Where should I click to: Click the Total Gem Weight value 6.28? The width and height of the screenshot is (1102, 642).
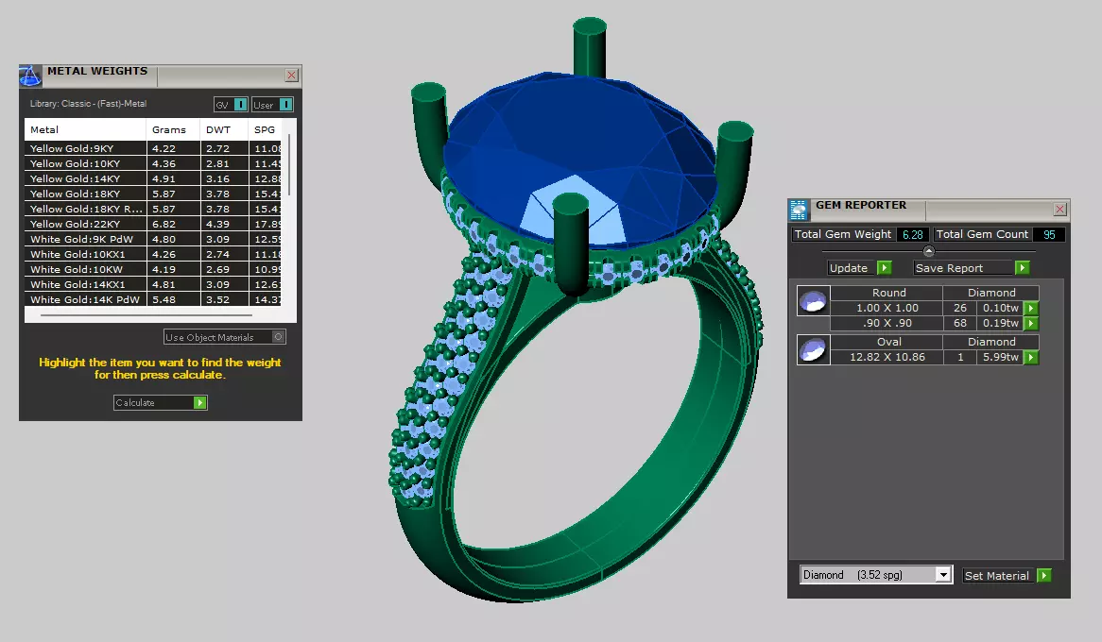(x=912, y=234)
